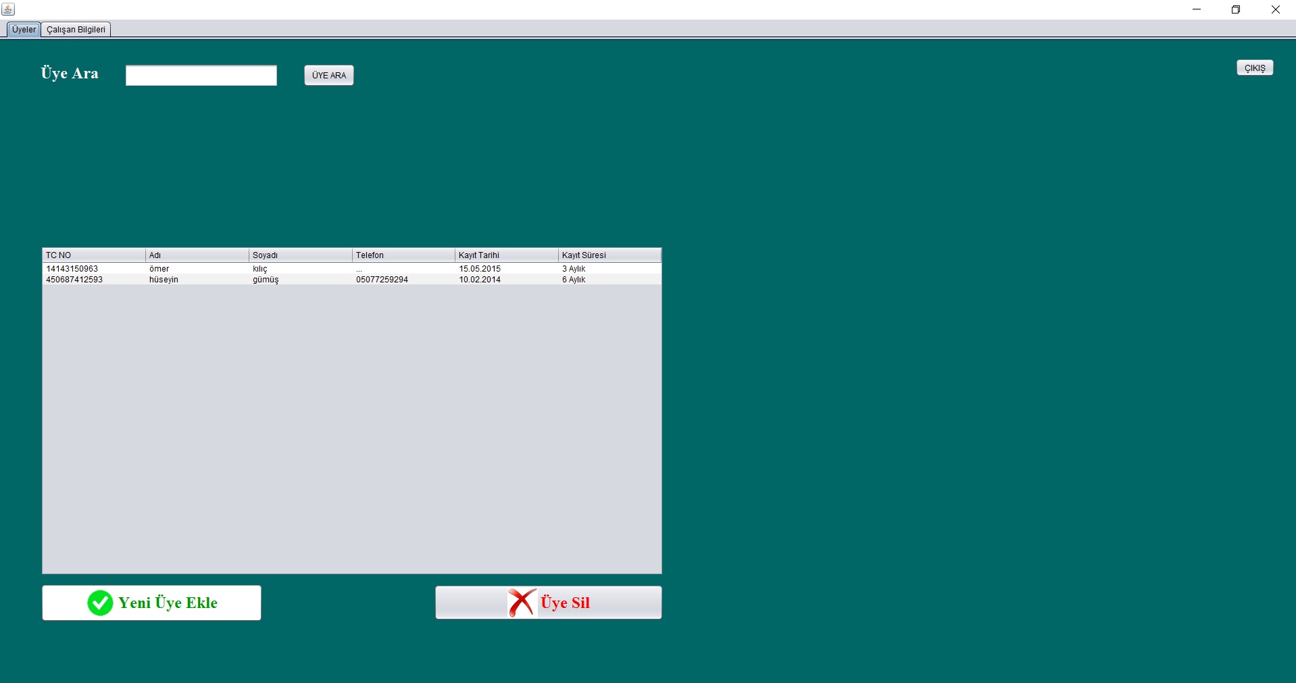Select the Telefon column header
This screenshot has width=1296, height=683.
pyautogui.click(x=403, y=255)
